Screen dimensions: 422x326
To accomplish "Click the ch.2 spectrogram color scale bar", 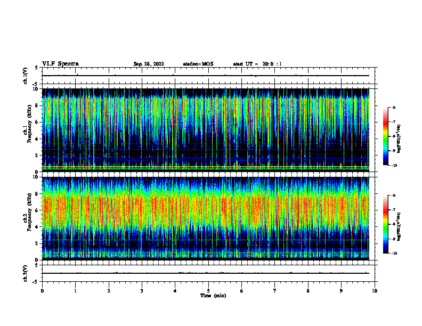I will coord(386,224).
